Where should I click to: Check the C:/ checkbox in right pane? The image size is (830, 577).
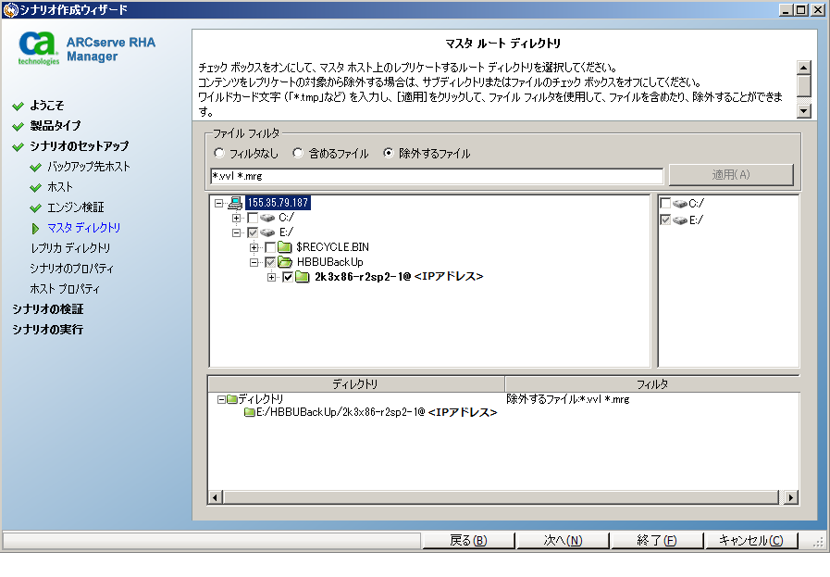[665, 204]
